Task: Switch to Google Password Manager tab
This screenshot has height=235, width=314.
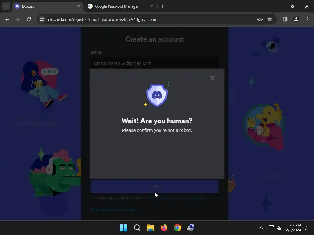Action: tap(117, 6)
